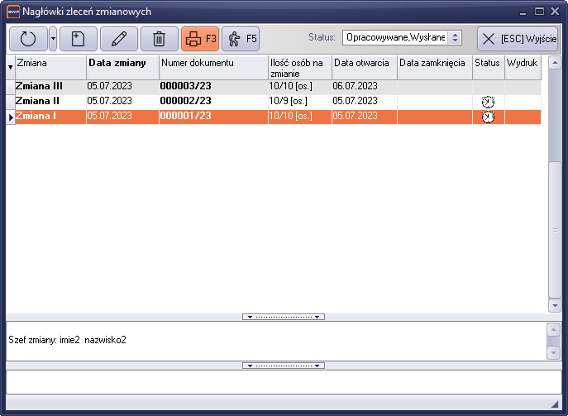568x416 pixels.
Task: Click the table vertical scrollbar down arrow
Action: (555, 305)
